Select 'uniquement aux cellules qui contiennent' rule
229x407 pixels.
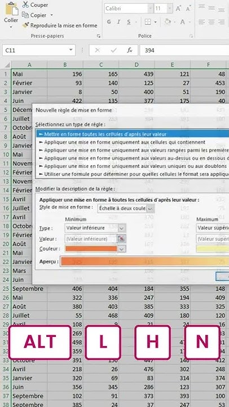pos(133,142)
